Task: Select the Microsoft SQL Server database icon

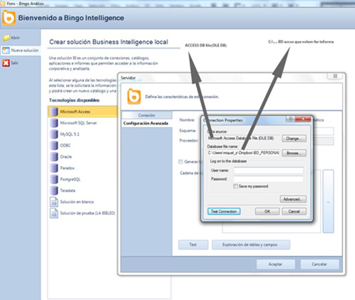Action: pyautogui.click(x=54, y=123)
